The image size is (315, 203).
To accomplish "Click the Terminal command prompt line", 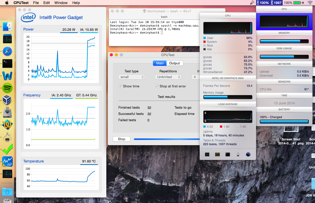I will (x=136, y=33).
